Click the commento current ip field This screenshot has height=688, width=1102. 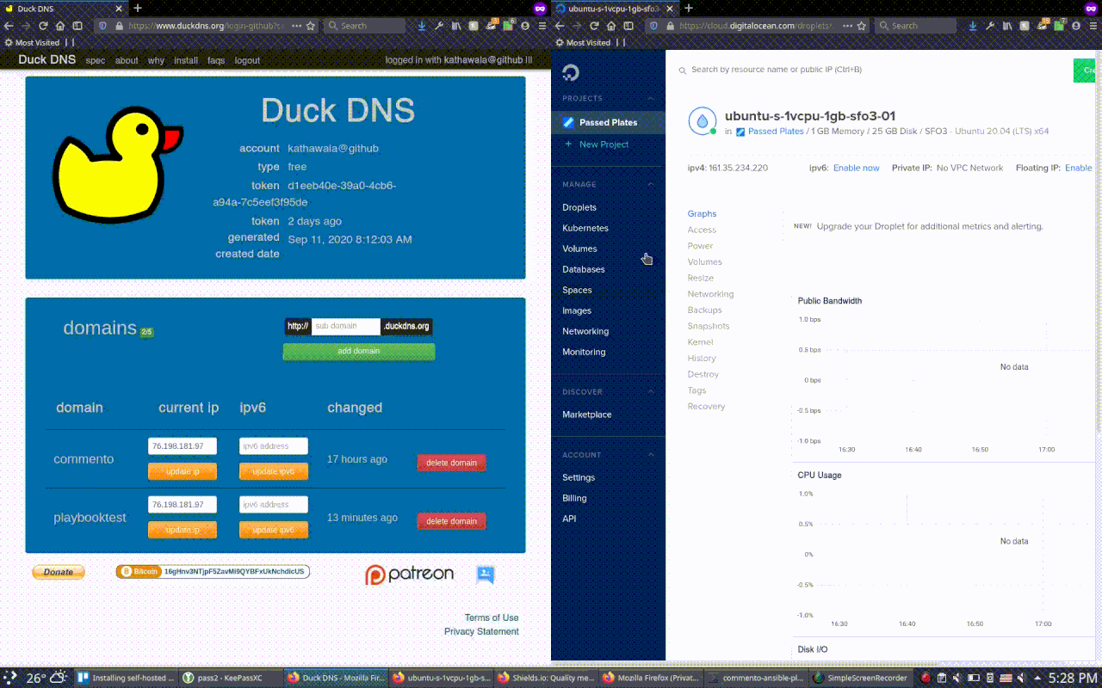[x=183, y=446]
